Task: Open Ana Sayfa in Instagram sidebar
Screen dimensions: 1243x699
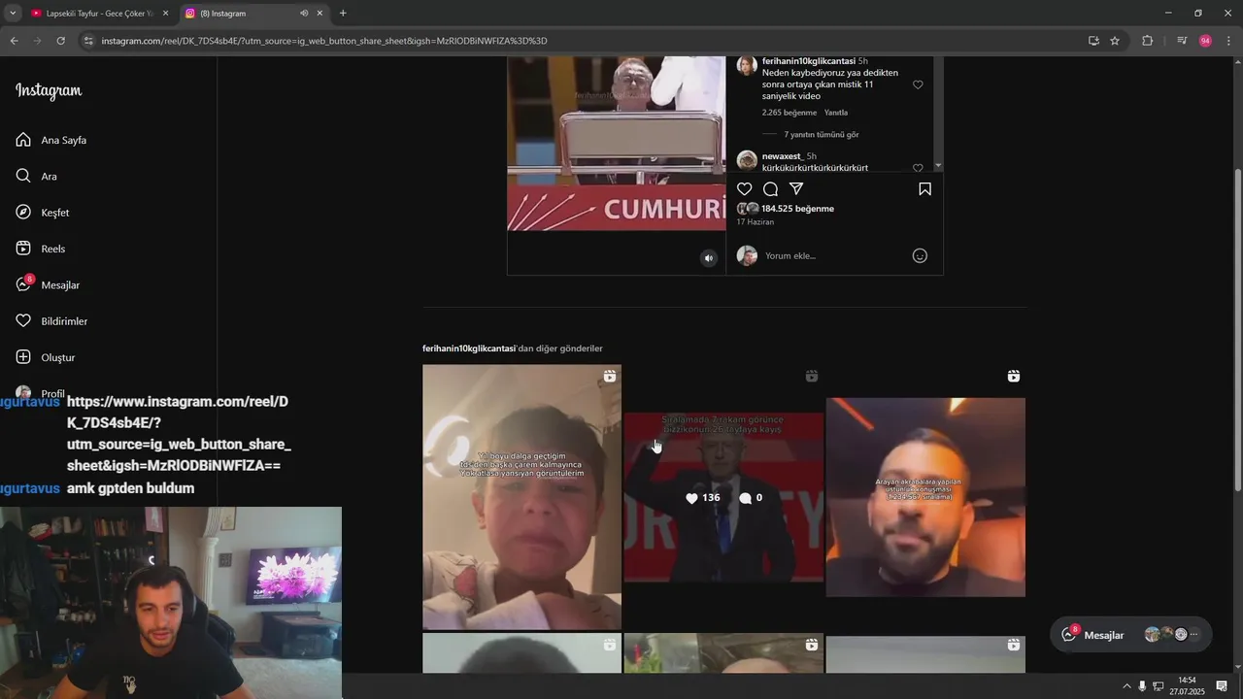Action: [51, 140]
